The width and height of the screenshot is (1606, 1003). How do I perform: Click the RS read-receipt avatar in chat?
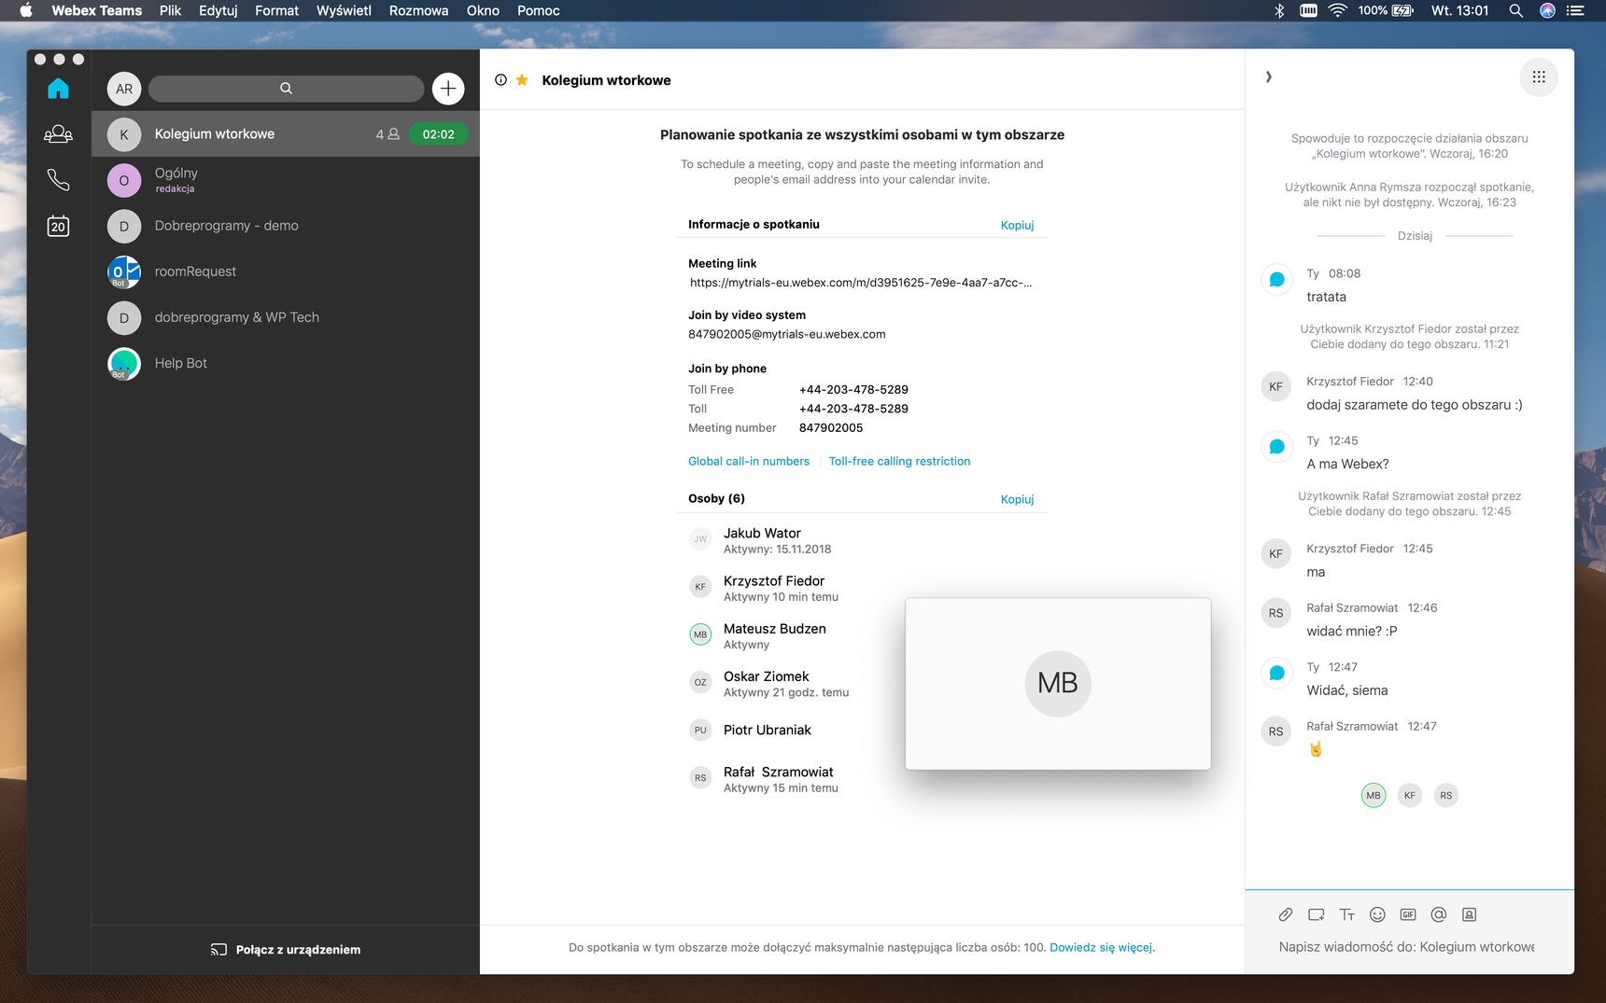coord(1445,795)
